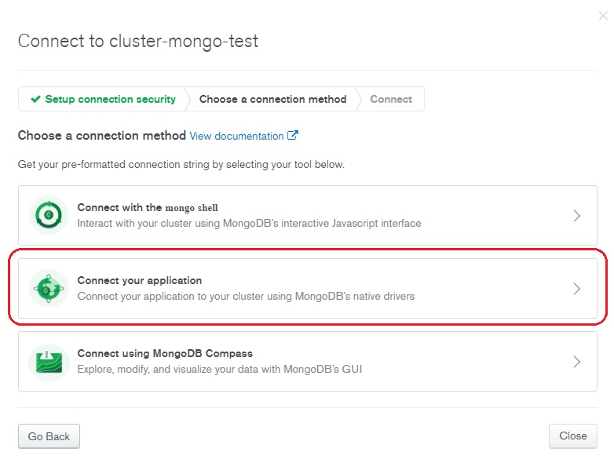Click the Close button
The width and height of the screenshot is (614, 463).
573,436
